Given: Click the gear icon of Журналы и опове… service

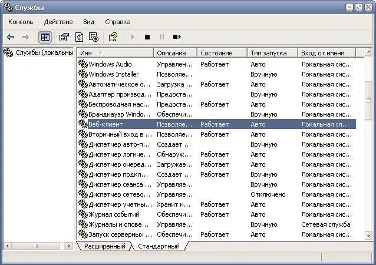Looking at the screenshot, I should 83,224.
